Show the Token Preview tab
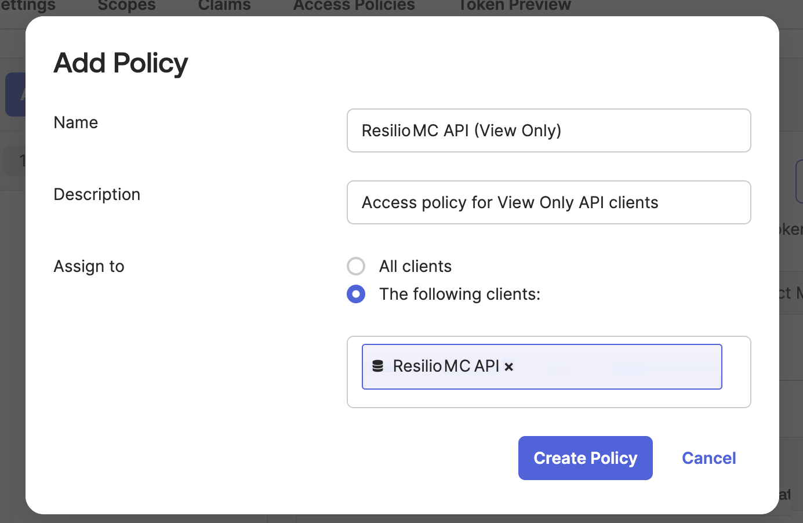 pyautogui.click(x=514, y=6)
